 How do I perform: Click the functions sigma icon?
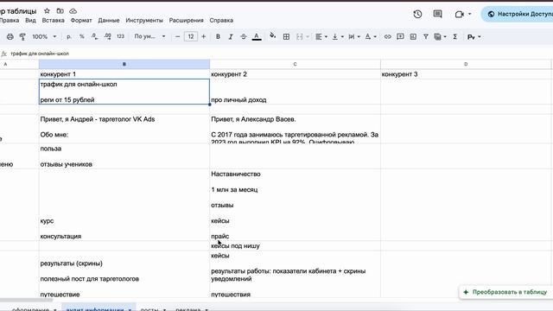455,36
